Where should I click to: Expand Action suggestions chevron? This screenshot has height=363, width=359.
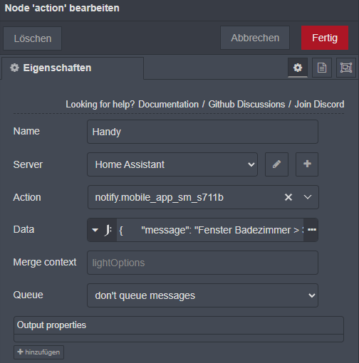click(x=308, y=197)
